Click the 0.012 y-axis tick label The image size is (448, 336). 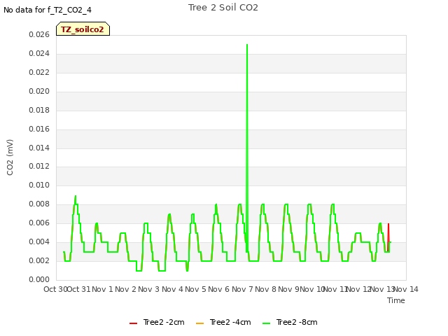pos(39,166)
